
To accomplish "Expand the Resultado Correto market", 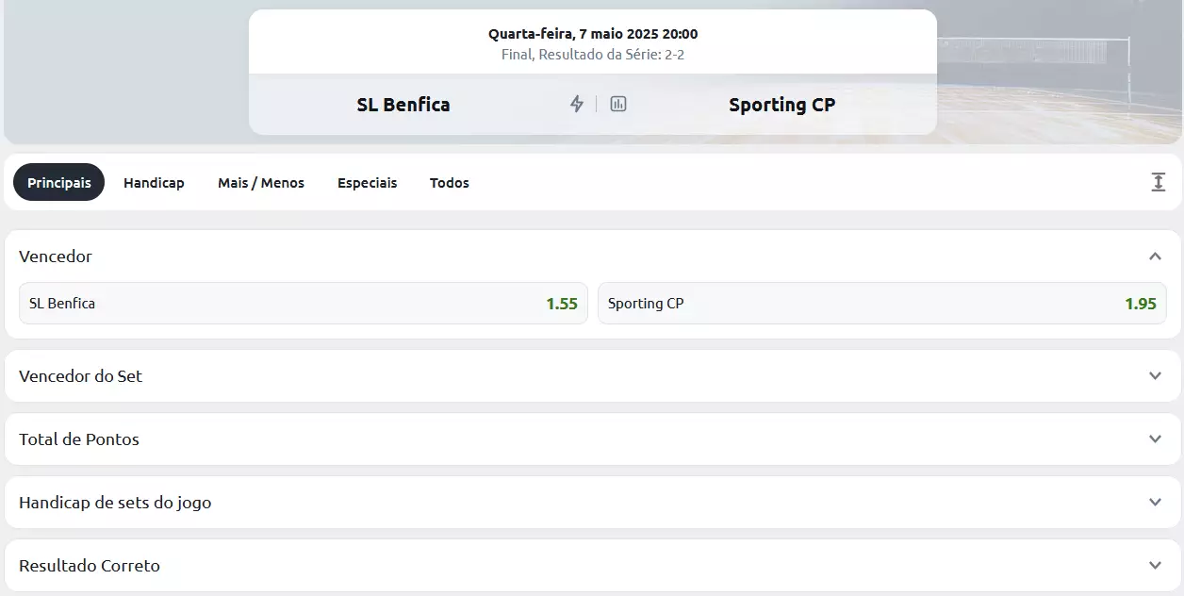I will 1155,565.
